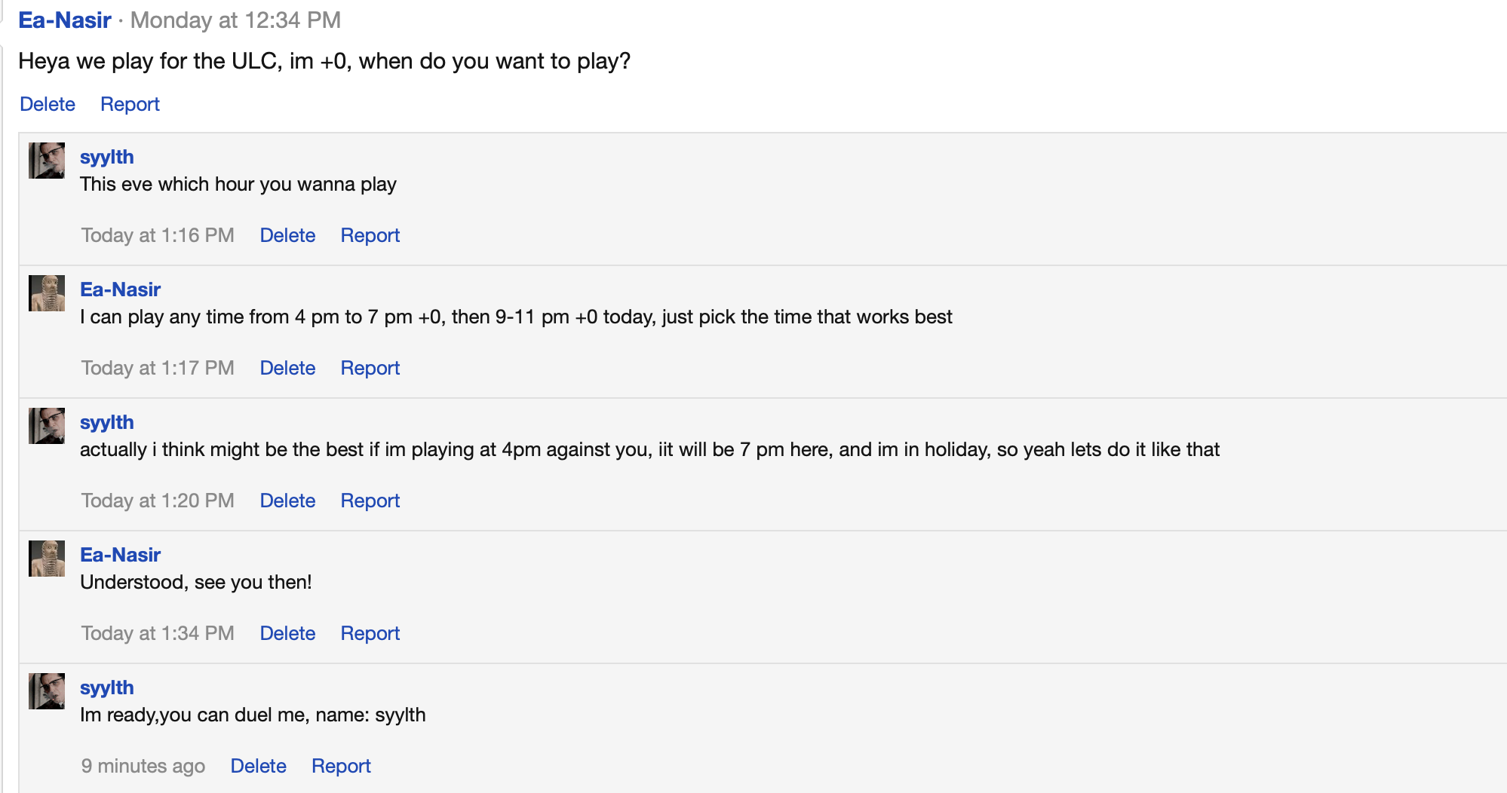Click syylth's avatar on the first reply
The image size is (1507, 793).
(47, 161)
